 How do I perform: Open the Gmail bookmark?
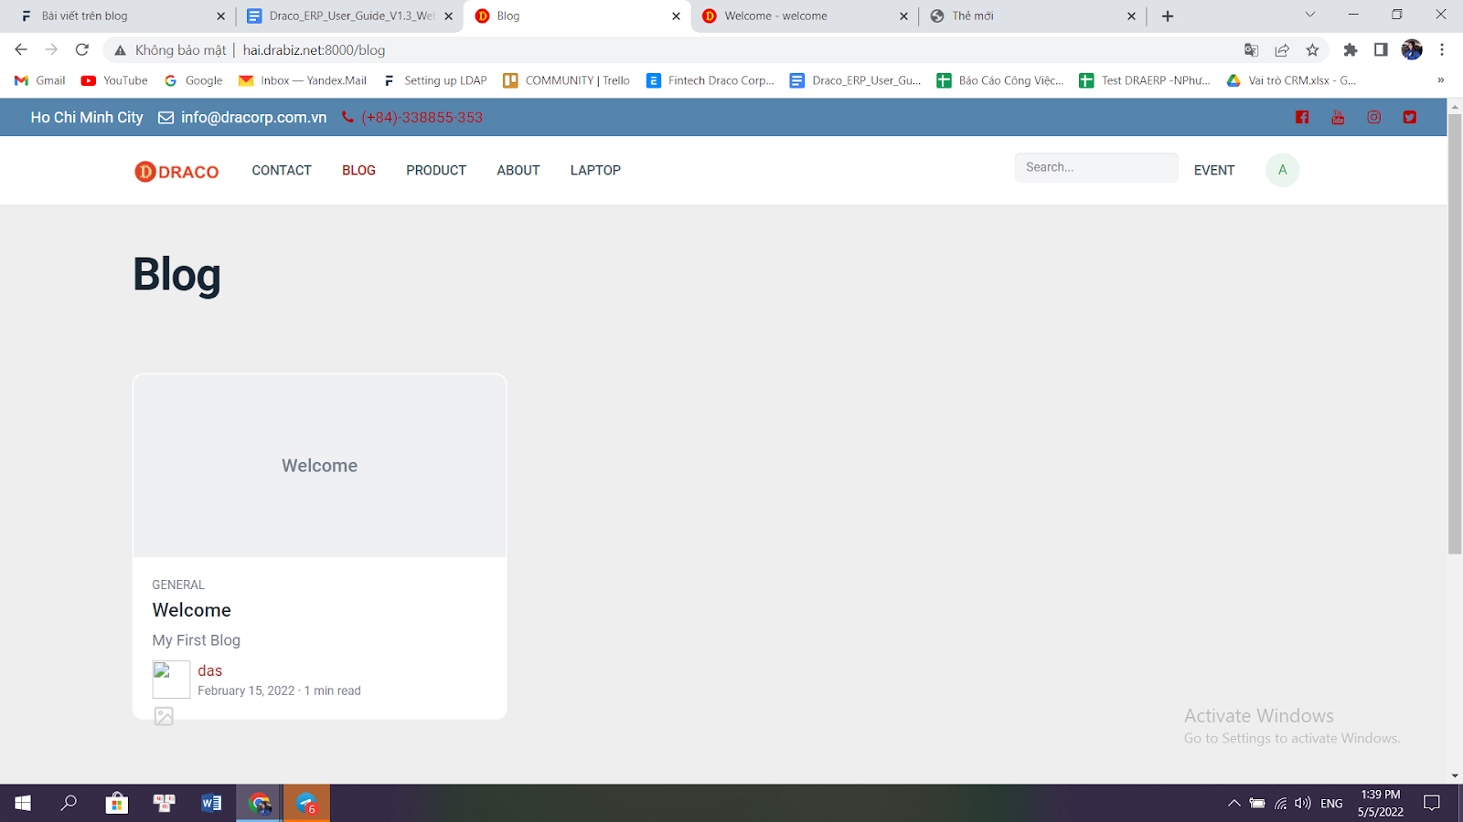[x=40, y=80]
